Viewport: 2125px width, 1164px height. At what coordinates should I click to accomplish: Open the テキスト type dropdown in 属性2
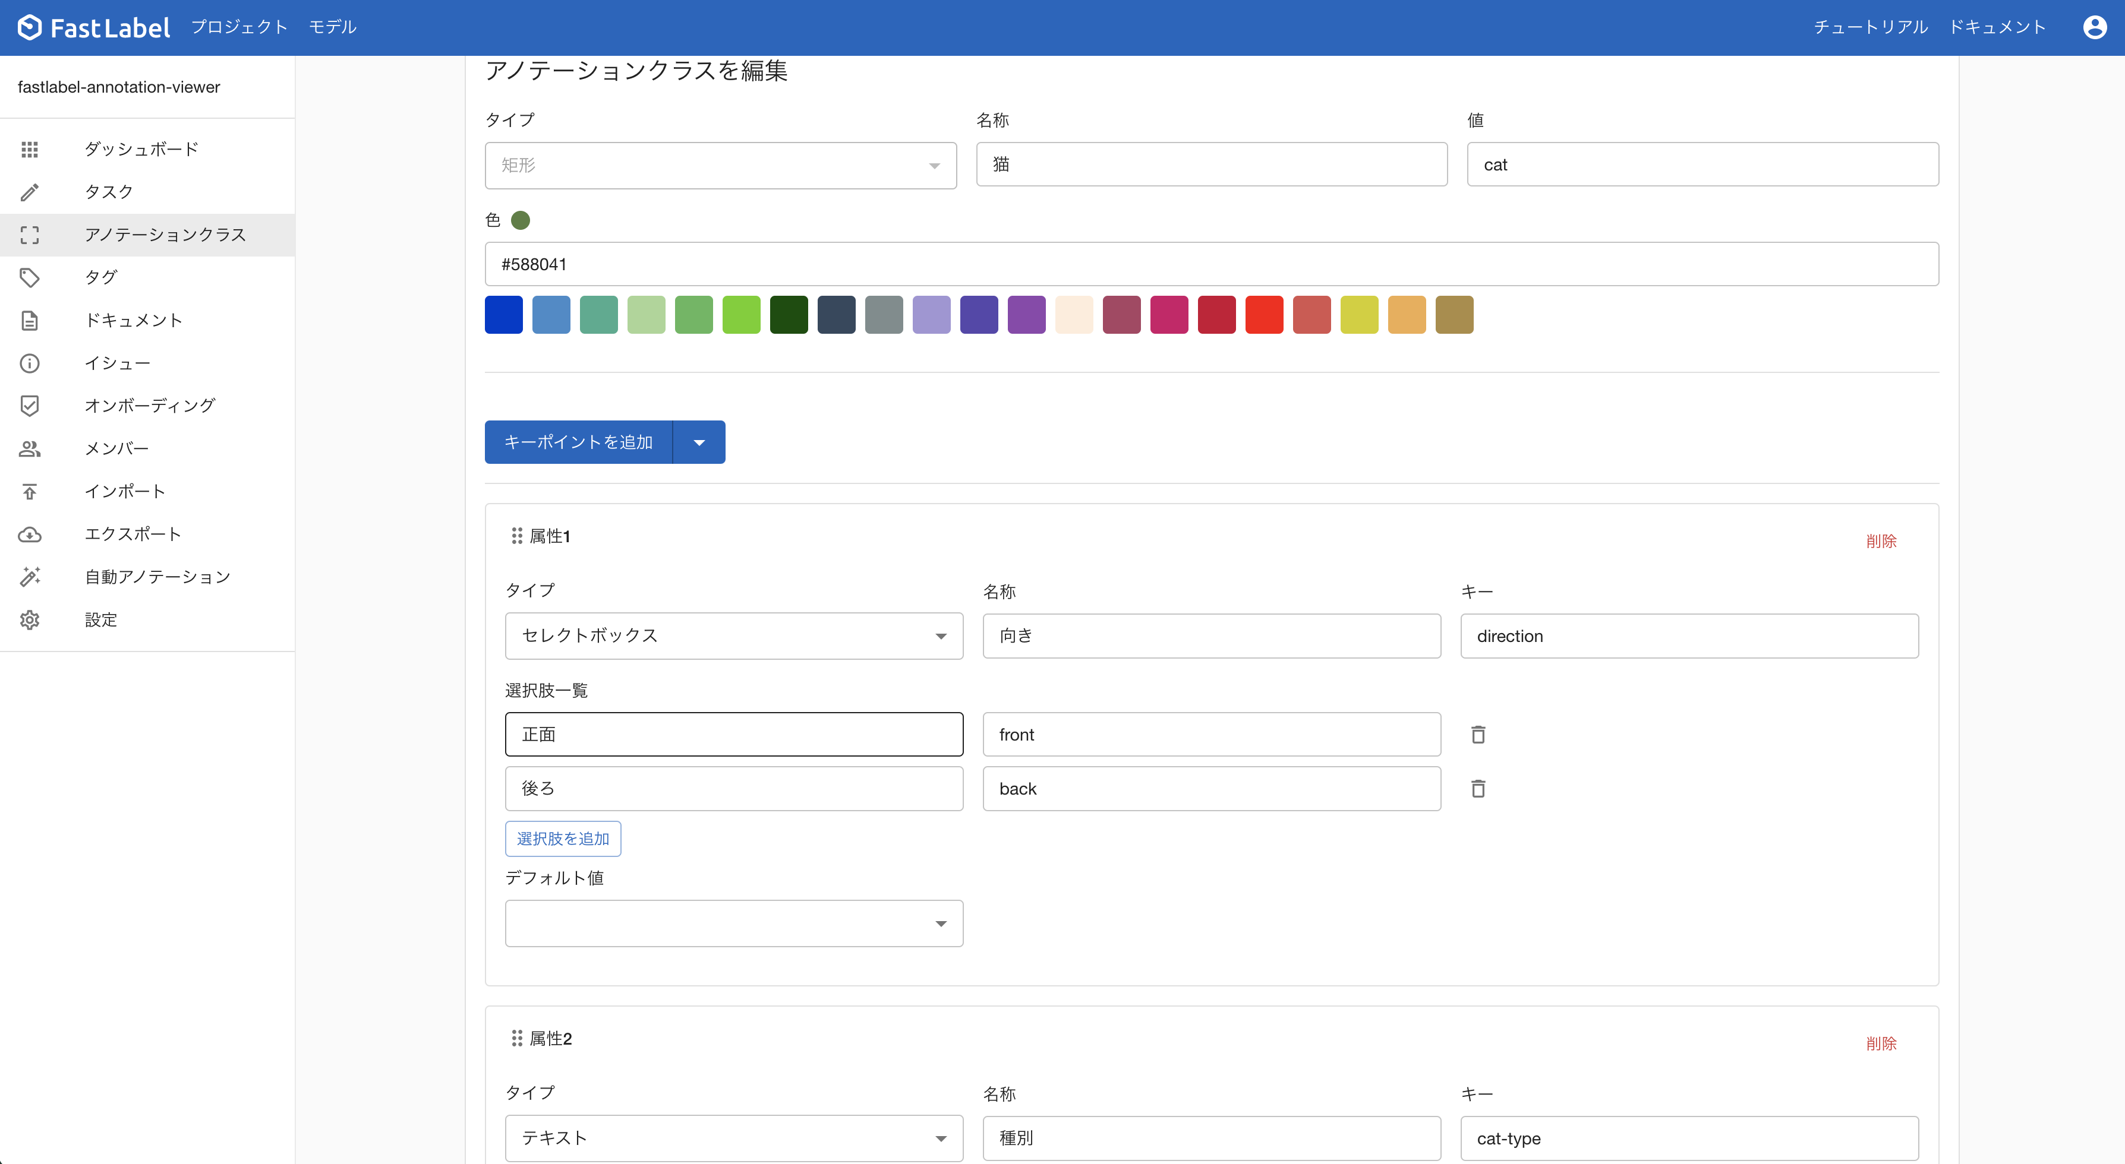pos(733,1138)
